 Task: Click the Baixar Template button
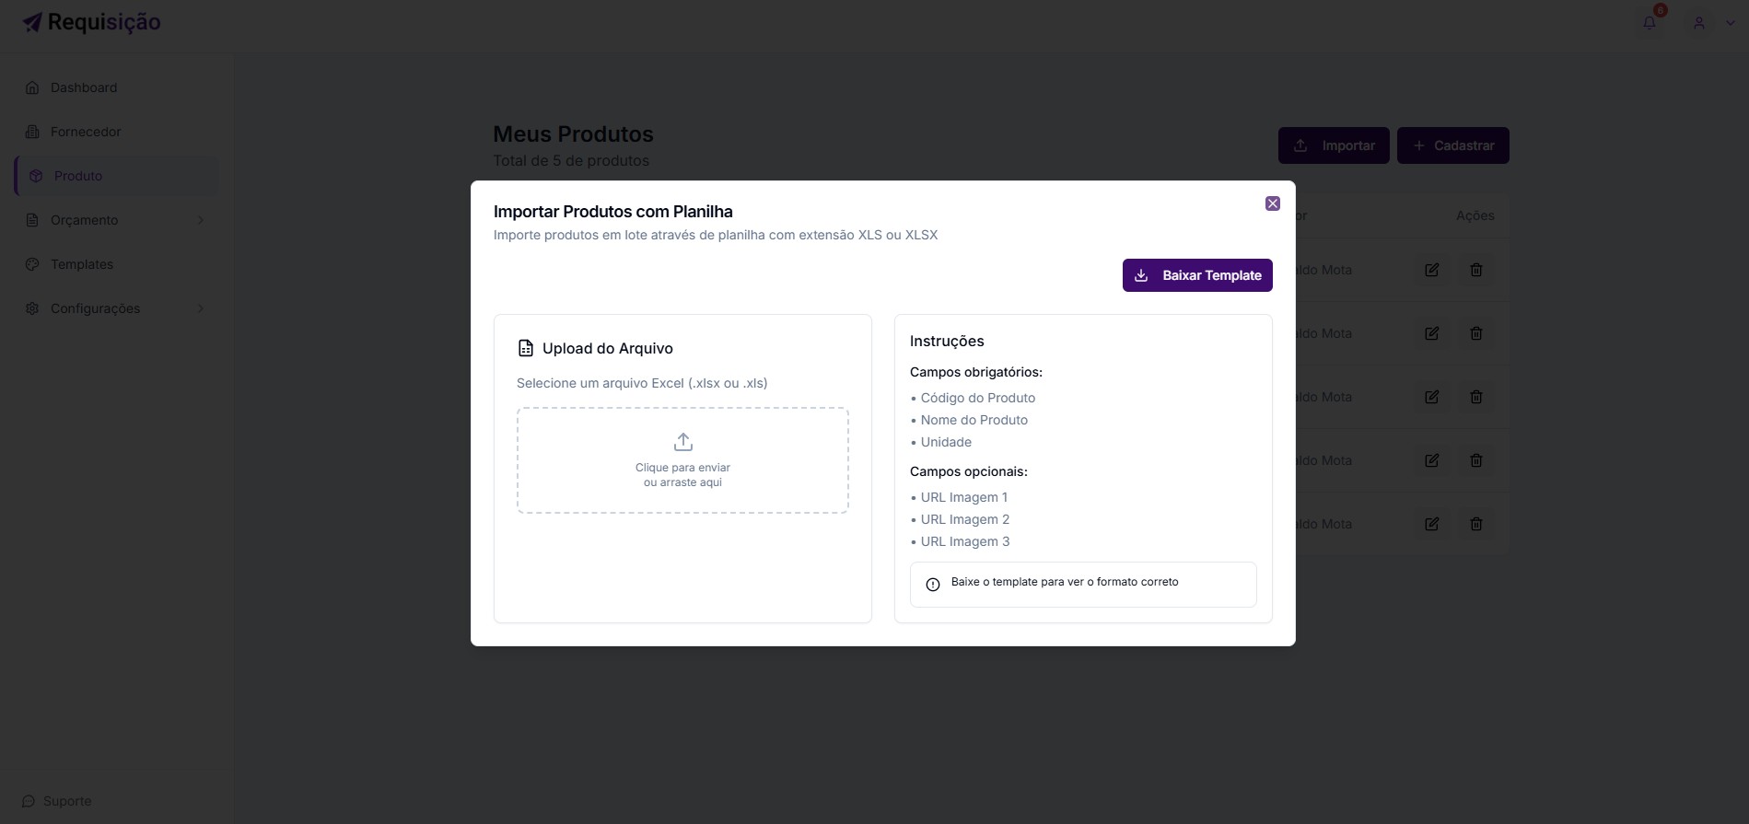point(1196,275)
